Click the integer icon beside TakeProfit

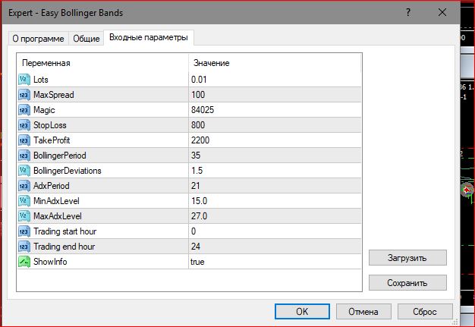tap(24, 140)
